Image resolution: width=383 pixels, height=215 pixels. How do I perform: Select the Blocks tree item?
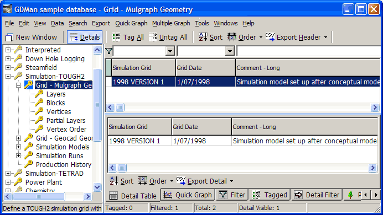56,103
